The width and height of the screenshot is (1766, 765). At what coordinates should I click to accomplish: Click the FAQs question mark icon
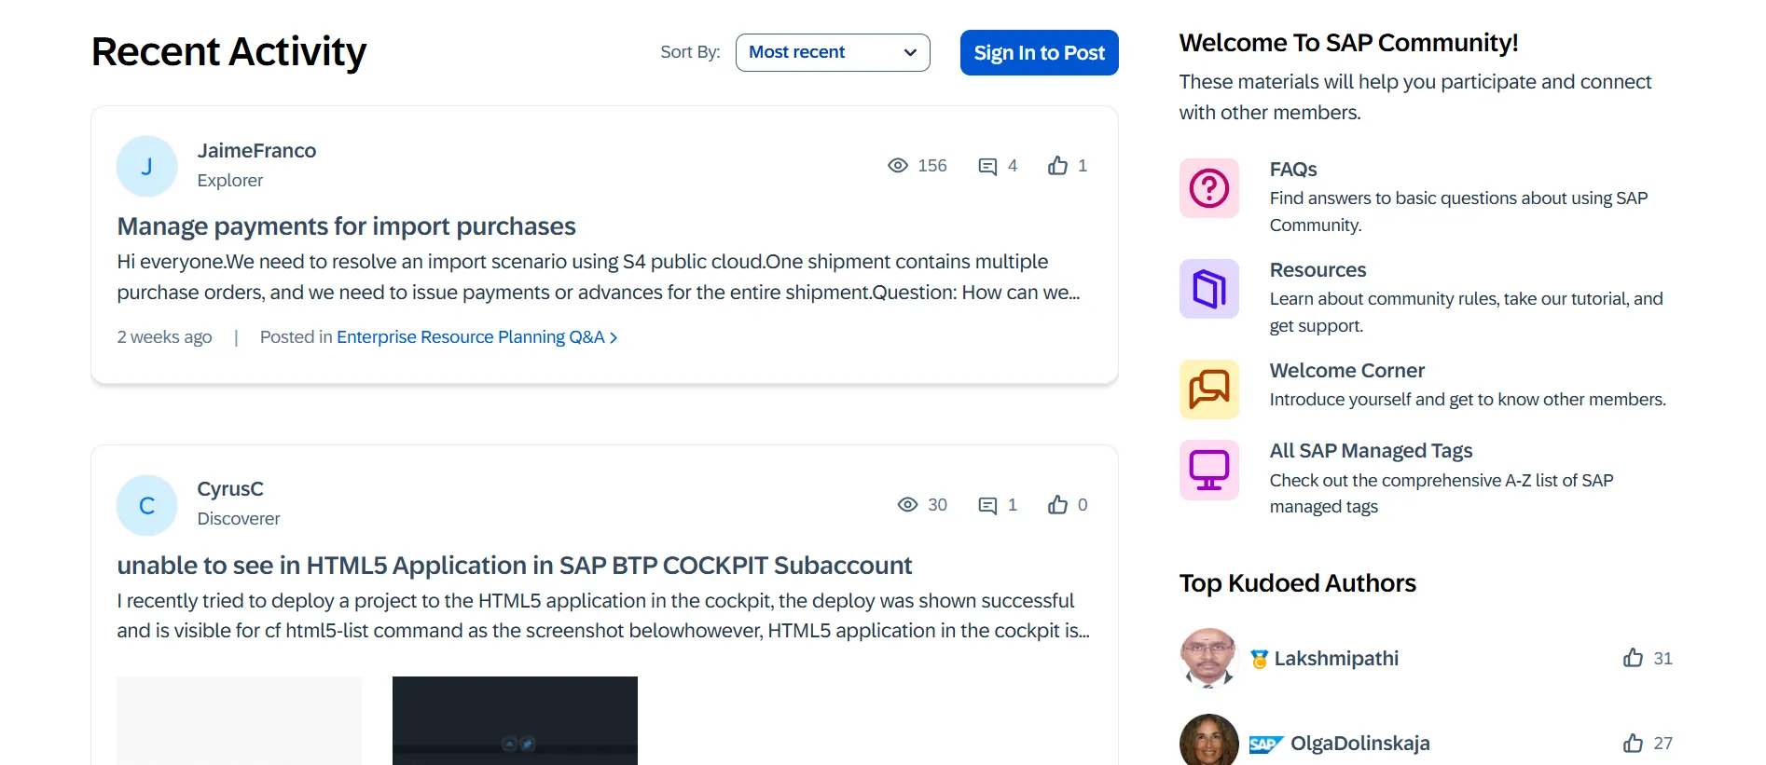click(x=1209, y=188)
